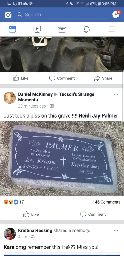Share the tire photo post
Viewport: 124px width, 256px height.
103,78
